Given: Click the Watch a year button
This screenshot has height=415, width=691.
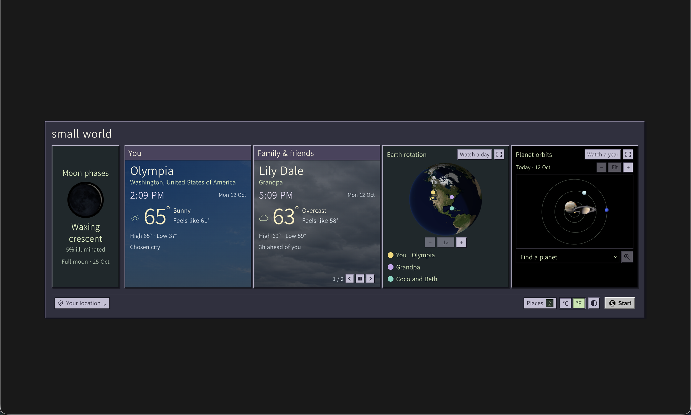Looking at the screenshot, I should (603, 154).
